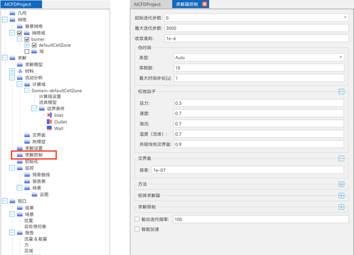Screen dimensions: 354x255
Task: Expand the 求解限制 section
Action: [341, 207]
